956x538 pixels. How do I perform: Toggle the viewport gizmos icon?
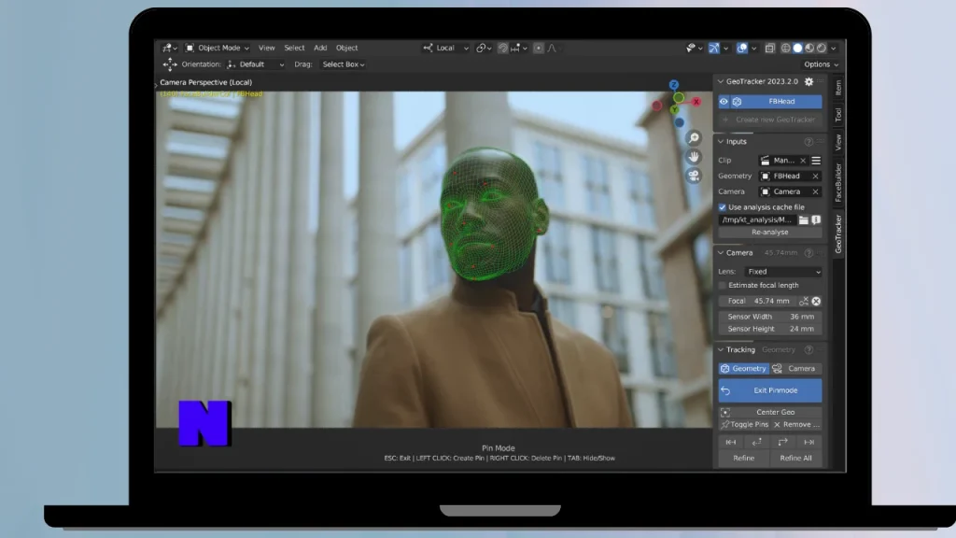coord(714,48)
